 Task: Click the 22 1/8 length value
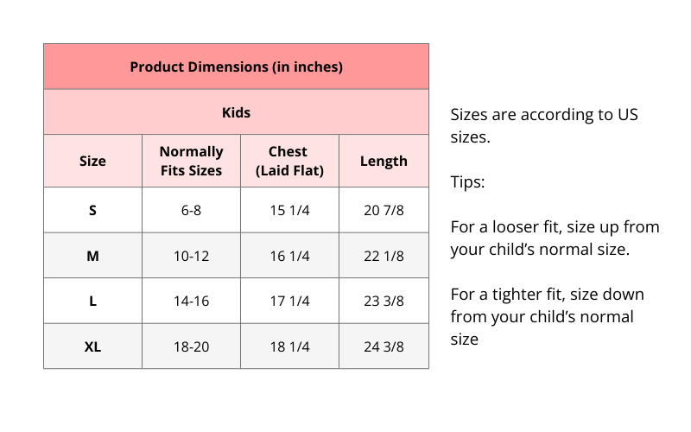click(384, 256)
